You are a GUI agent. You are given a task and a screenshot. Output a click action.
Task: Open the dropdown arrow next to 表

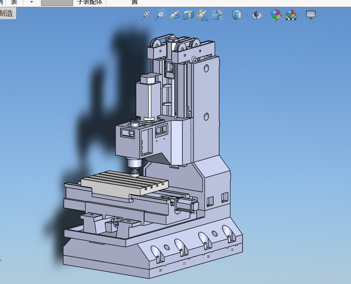32,2
